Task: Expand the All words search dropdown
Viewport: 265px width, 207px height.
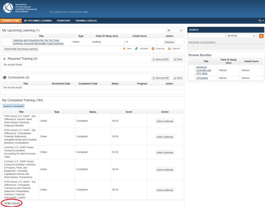Action: (x=241, y=36)
